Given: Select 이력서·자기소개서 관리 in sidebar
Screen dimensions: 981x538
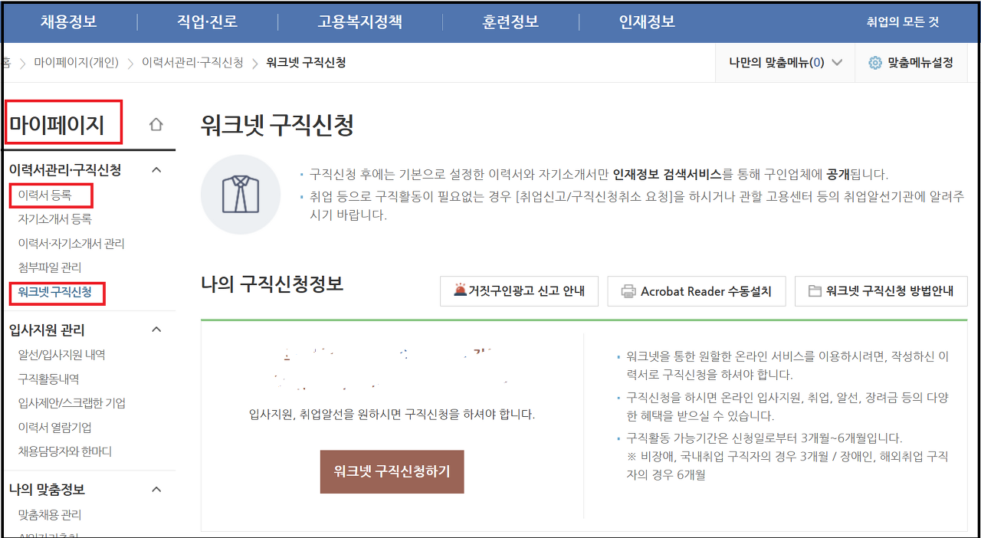Looking at the screenshot, I should point(71,244).
